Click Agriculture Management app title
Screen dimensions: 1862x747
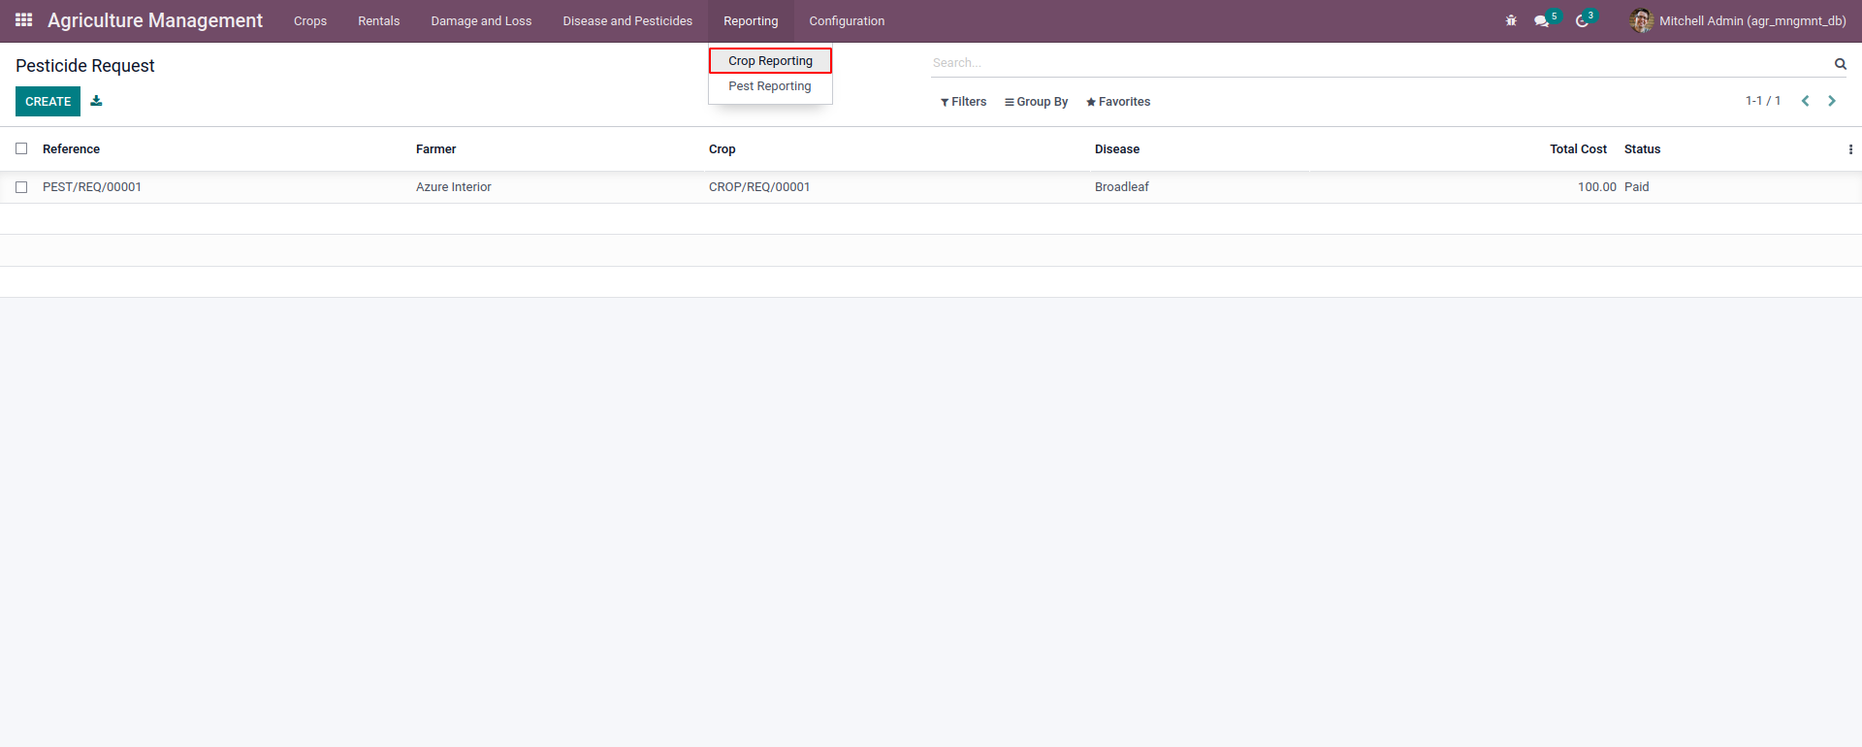[x=155, y=20]
